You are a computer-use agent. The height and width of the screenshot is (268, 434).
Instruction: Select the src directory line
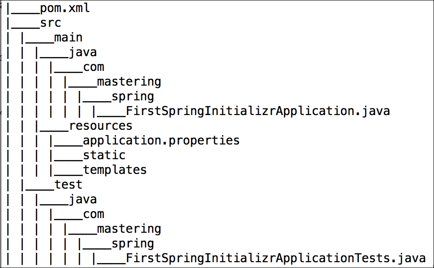[50, 23]
